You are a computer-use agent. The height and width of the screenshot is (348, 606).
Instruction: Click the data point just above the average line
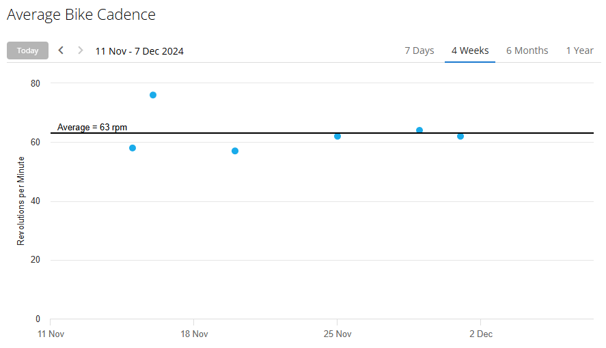point(419,130)
